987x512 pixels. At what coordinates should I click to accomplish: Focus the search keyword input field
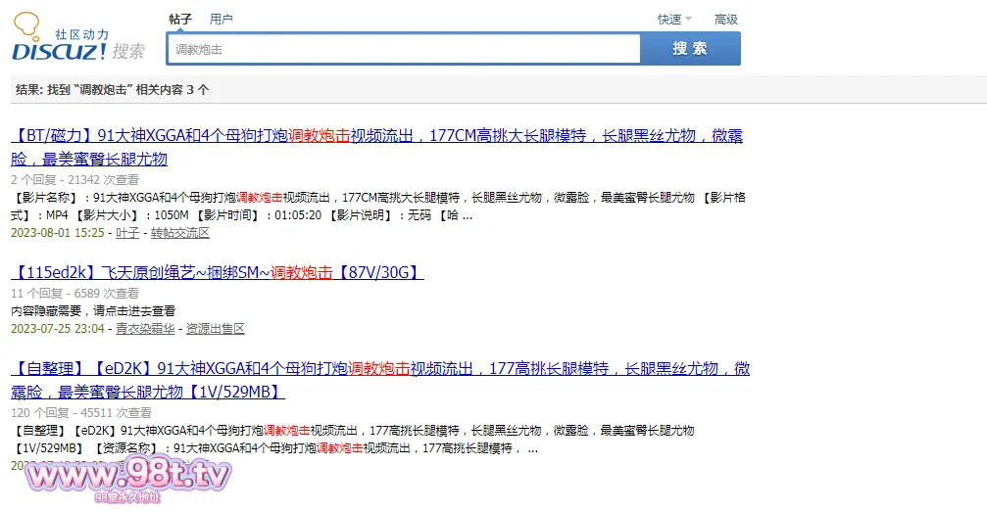click(x=403, y=49)
